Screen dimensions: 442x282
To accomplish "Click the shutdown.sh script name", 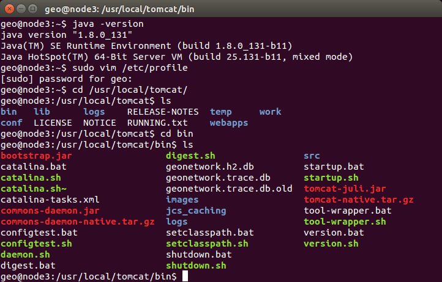I will click(195, 266).
